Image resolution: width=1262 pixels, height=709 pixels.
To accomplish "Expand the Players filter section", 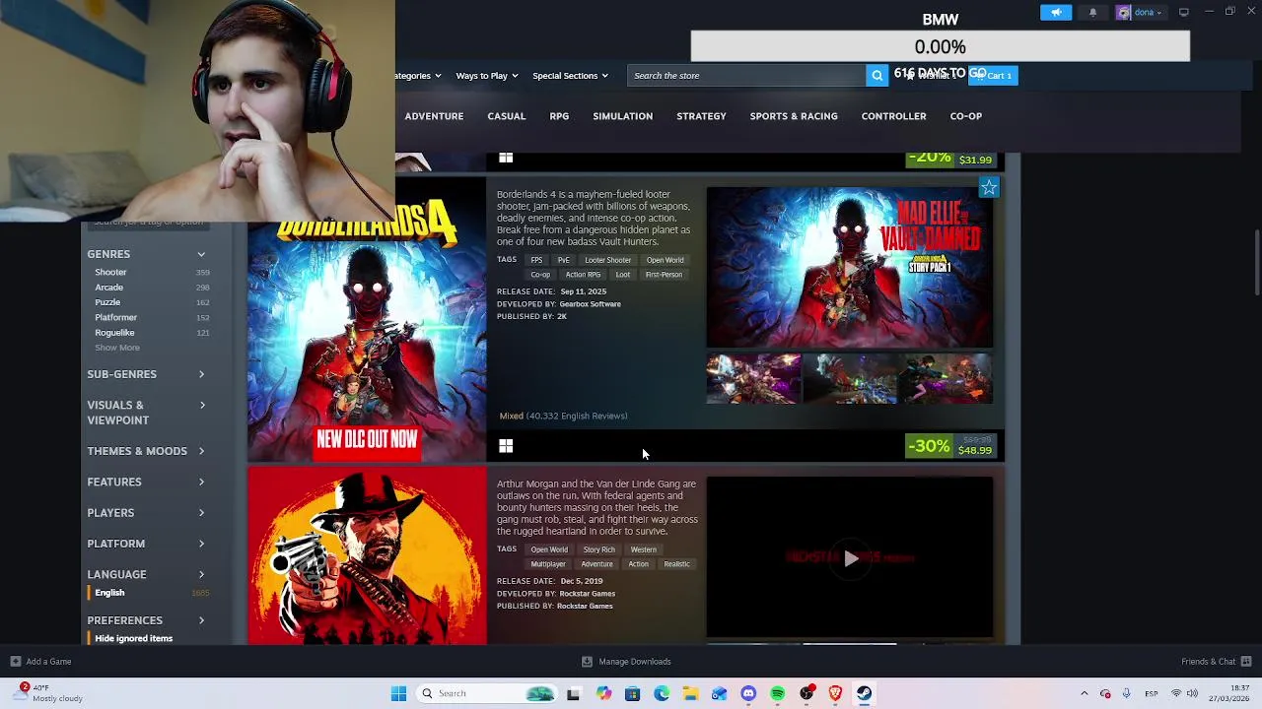I will pos(147,513).
